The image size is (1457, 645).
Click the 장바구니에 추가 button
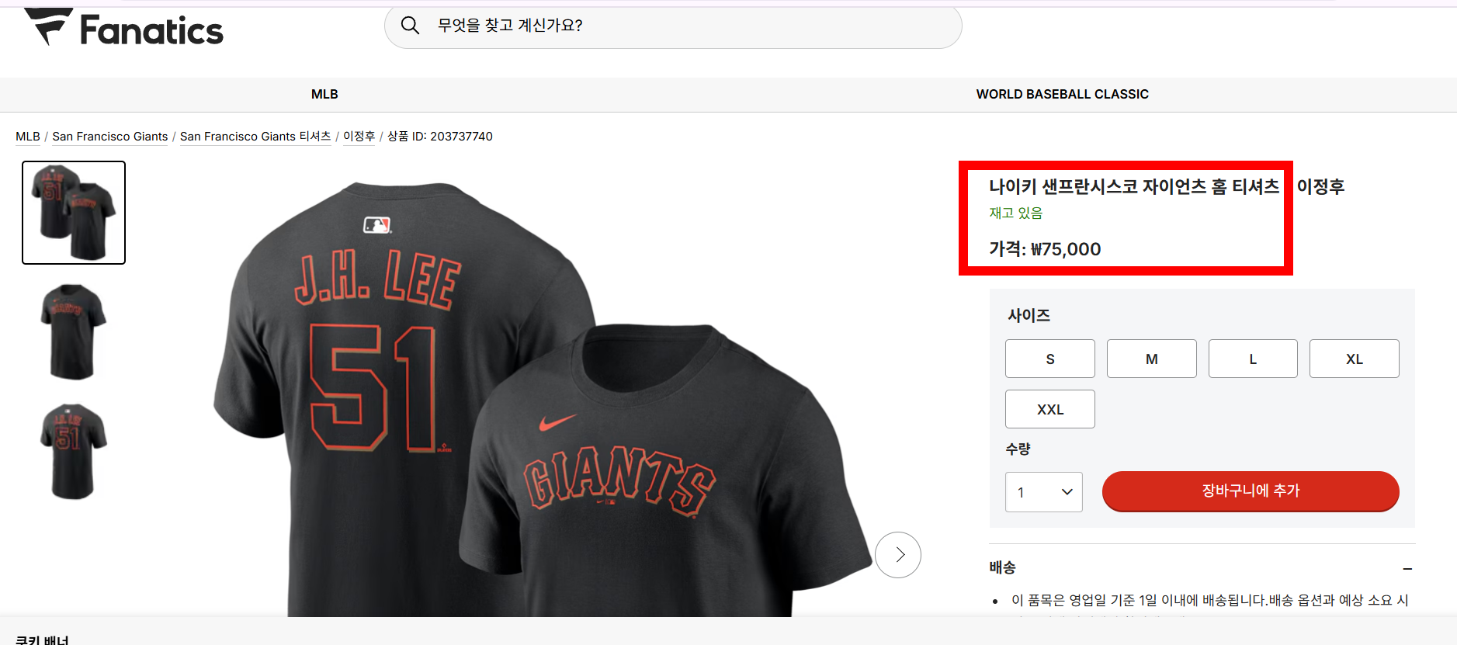1250,491
